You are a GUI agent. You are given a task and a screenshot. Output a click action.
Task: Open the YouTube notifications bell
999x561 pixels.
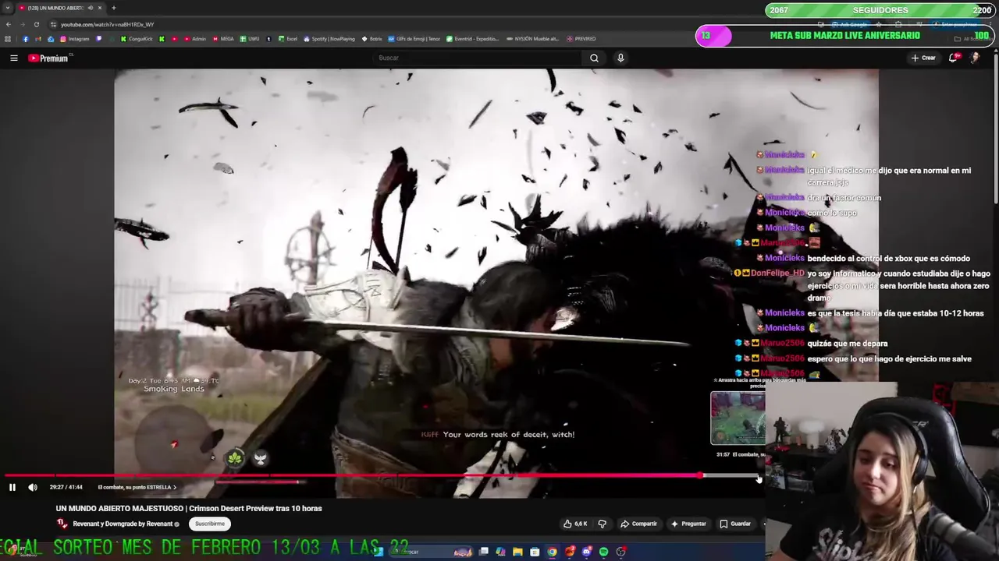click(954, 58)
